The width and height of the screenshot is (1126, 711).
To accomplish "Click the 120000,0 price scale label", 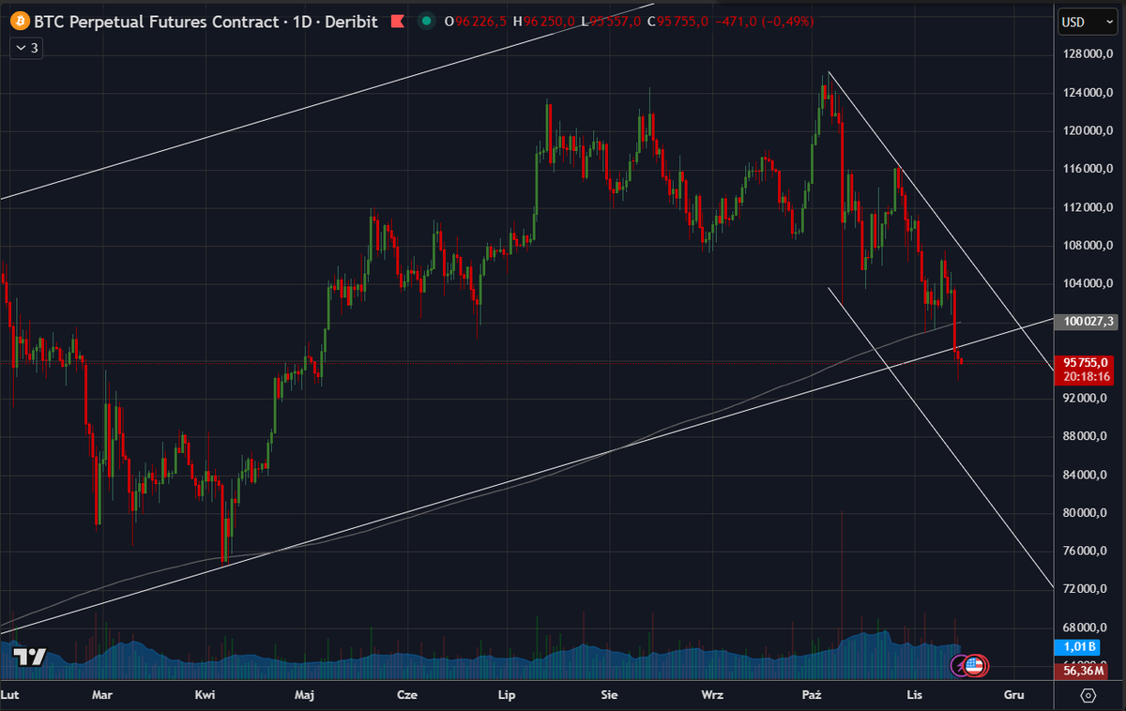I will (x=1087, y=131).
